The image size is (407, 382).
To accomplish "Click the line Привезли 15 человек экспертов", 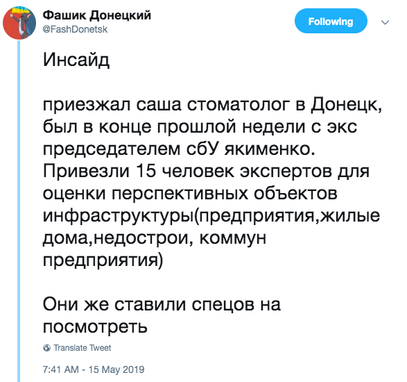I will click(206, 172).
